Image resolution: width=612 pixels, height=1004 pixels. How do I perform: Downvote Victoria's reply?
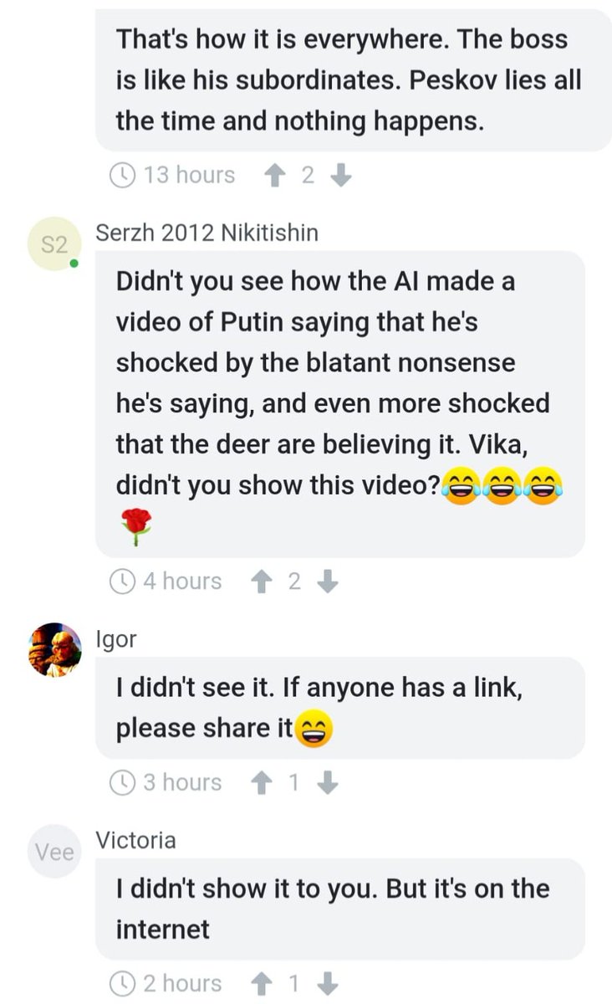(x=328, y=983)
